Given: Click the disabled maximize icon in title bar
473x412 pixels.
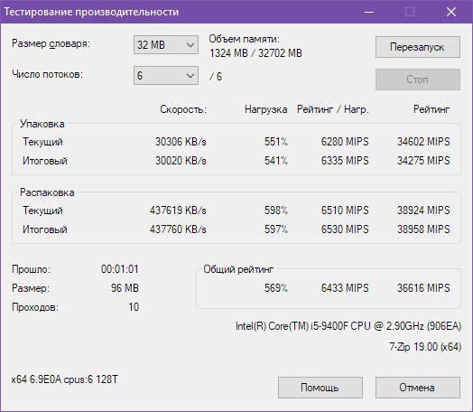Looking at the screenshot, I should click(x=410, y=12).
